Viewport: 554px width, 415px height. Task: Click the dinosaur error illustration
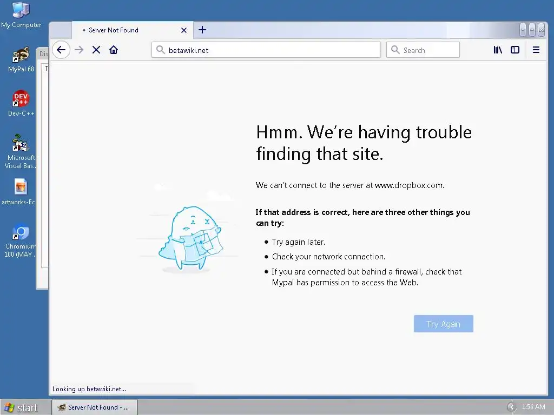pyautogui.click(x=191, y=238)
